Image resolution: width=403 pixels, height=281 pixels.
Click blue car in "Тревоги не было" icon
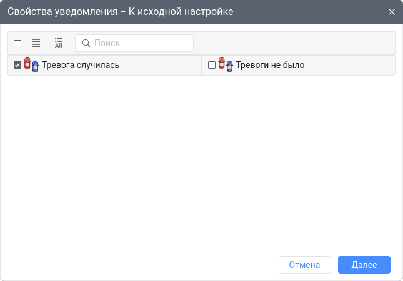(229, 66)
